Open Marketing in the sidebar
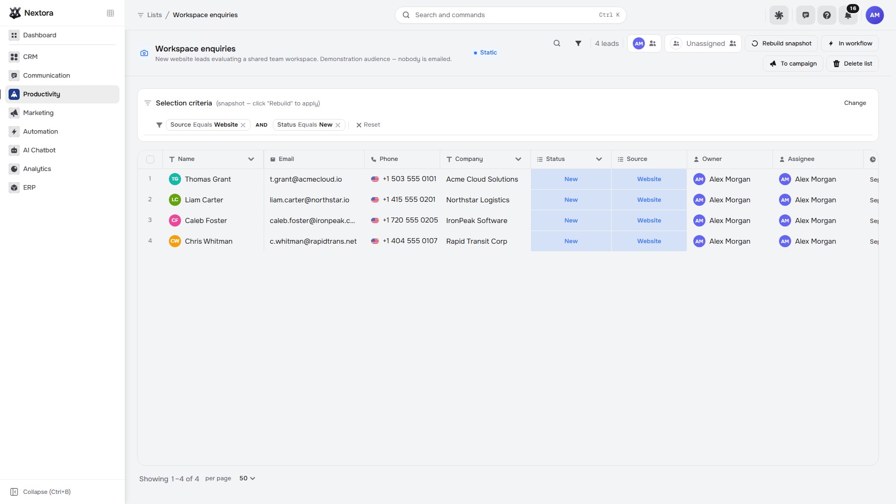Image resolution: width=896 pixels, height=504 pixels. [x=62, y=113]
